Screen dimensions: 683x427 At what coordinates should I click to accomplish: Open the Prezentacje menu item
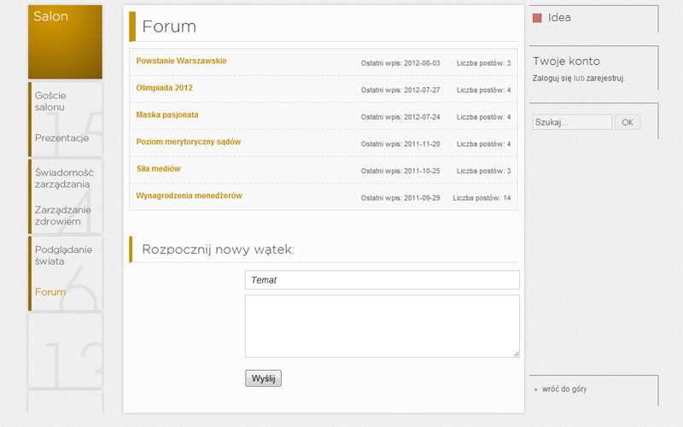(61, 138)
